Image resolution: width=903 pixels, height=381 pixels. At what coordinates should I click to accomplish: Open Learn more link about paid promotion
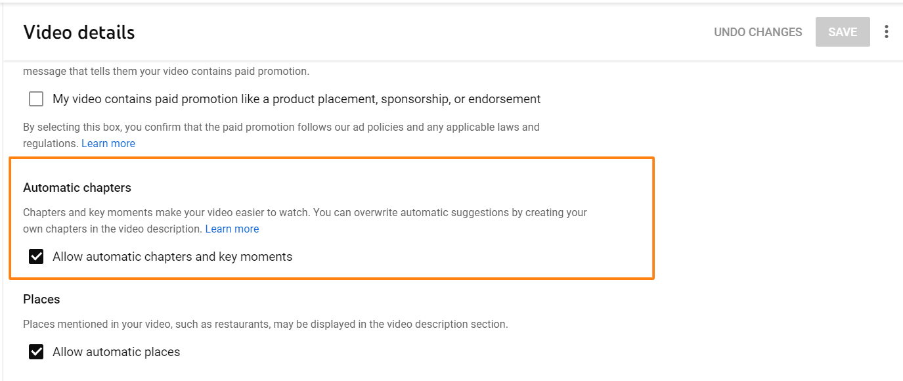click(108, 143)
